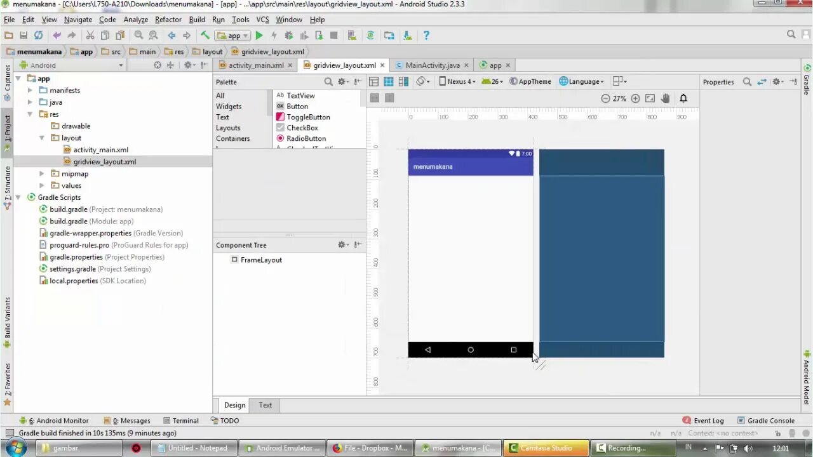Open the VCS menu
Screen dimensions: 813x457
click(262, 20)
